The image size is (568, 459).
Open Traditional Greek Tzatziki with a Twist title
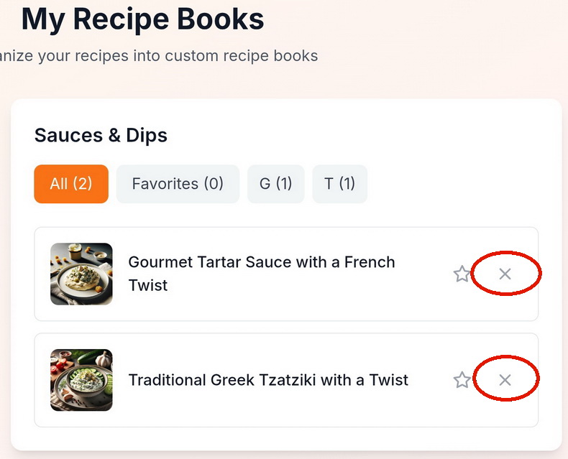[268, 380]
